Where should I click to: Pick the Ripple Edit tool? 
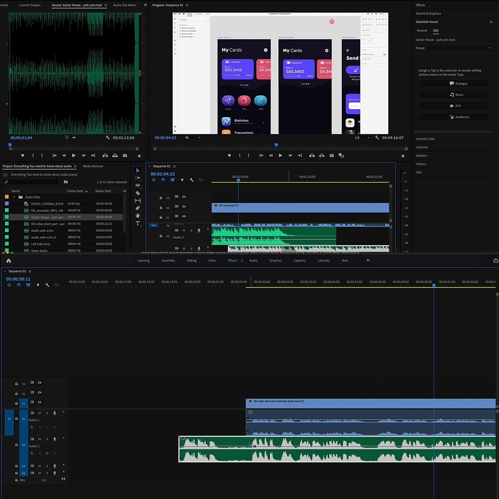point(138,185)
